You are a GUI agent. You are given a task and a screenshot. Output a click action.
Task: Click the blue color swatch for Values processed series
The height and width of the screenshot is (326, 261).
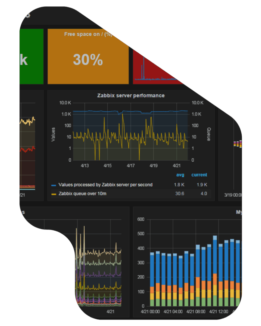[53, 185]
